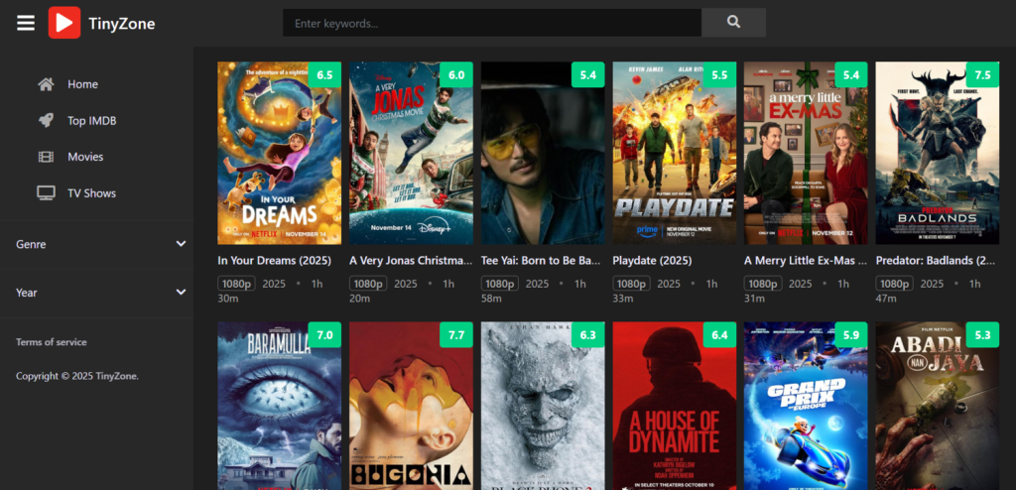Click the TinyZone play logo
The height and width of the screenshot is (490, 1016).
tap(64, 23)
